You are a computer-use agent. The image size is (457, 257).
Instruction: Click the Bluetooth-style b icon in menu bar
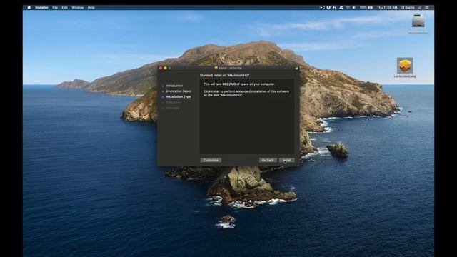335,8
